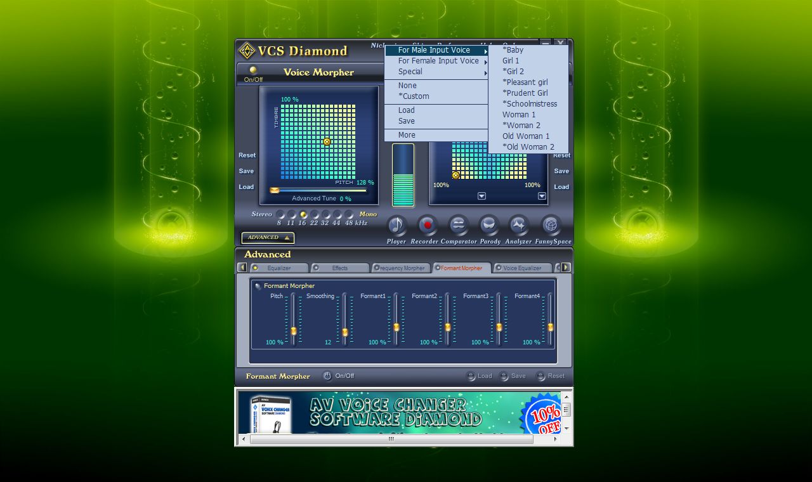Click Save left of Voice Morpher grid
Viewport: 812px width, 482px height.
246,171
